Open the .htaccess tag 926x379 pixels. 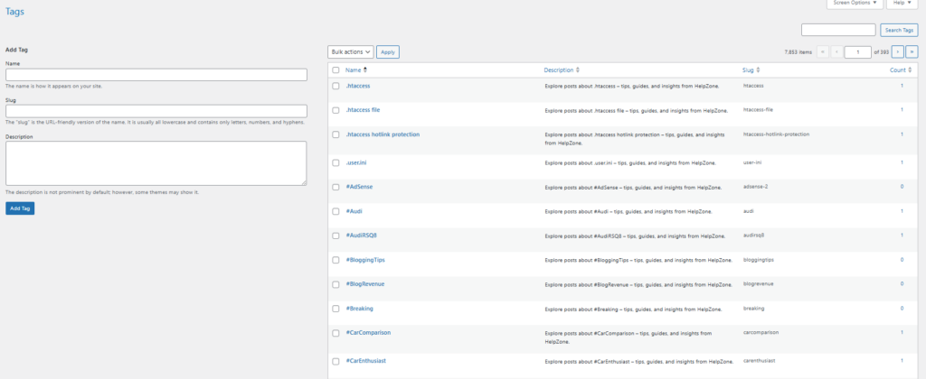coord(358,86)
